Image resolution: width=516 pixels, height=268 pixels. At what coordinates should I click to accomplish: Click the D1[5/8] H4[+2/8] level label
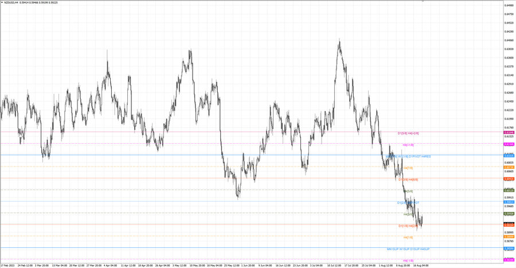pos(408,133)
